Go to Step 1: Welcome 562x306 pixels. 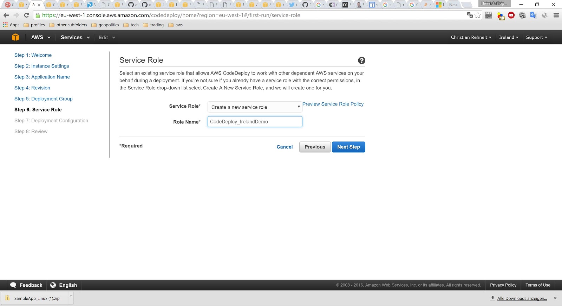coord(33,55)
